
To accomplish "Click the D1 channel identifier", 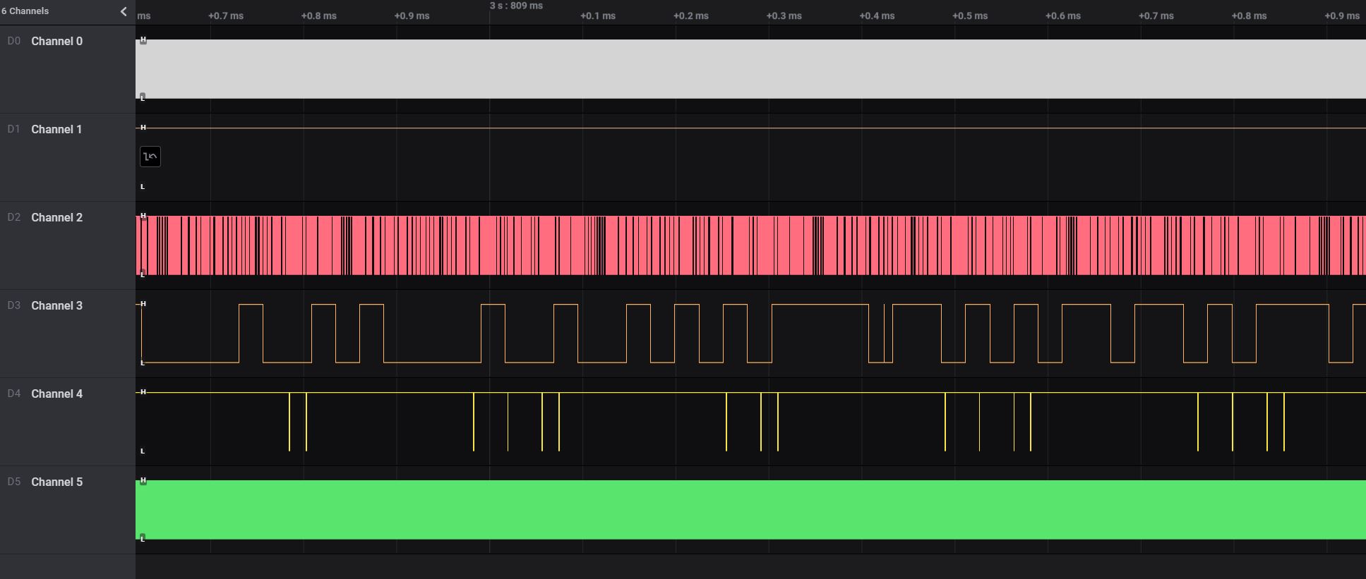I will [x=14, y=130].
